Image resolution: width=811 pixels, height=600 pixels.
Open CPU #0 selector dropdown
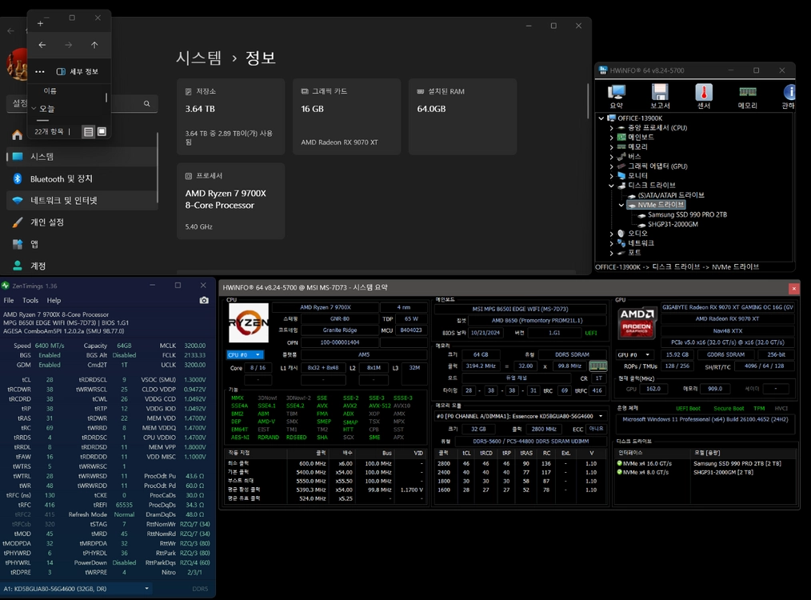point(246,355)
